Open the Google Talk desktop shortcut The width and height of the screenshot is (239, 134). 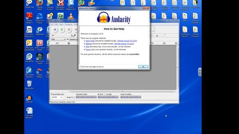[x=29, y=4]
